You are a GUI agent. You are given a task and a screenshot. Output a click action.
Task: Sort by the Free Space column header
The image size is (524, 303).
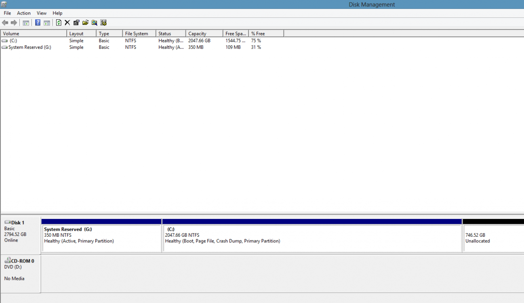pyautogui.click(x=236, y=34)
